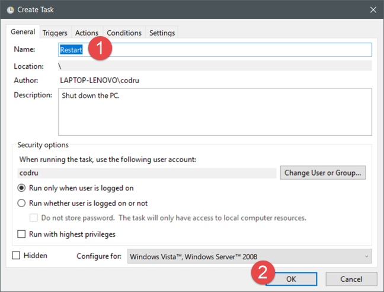Viewport: 384px width, 292px height.
Task: Click the 'Description:' label
Action: pyautogui.click(x=33, y=95)
